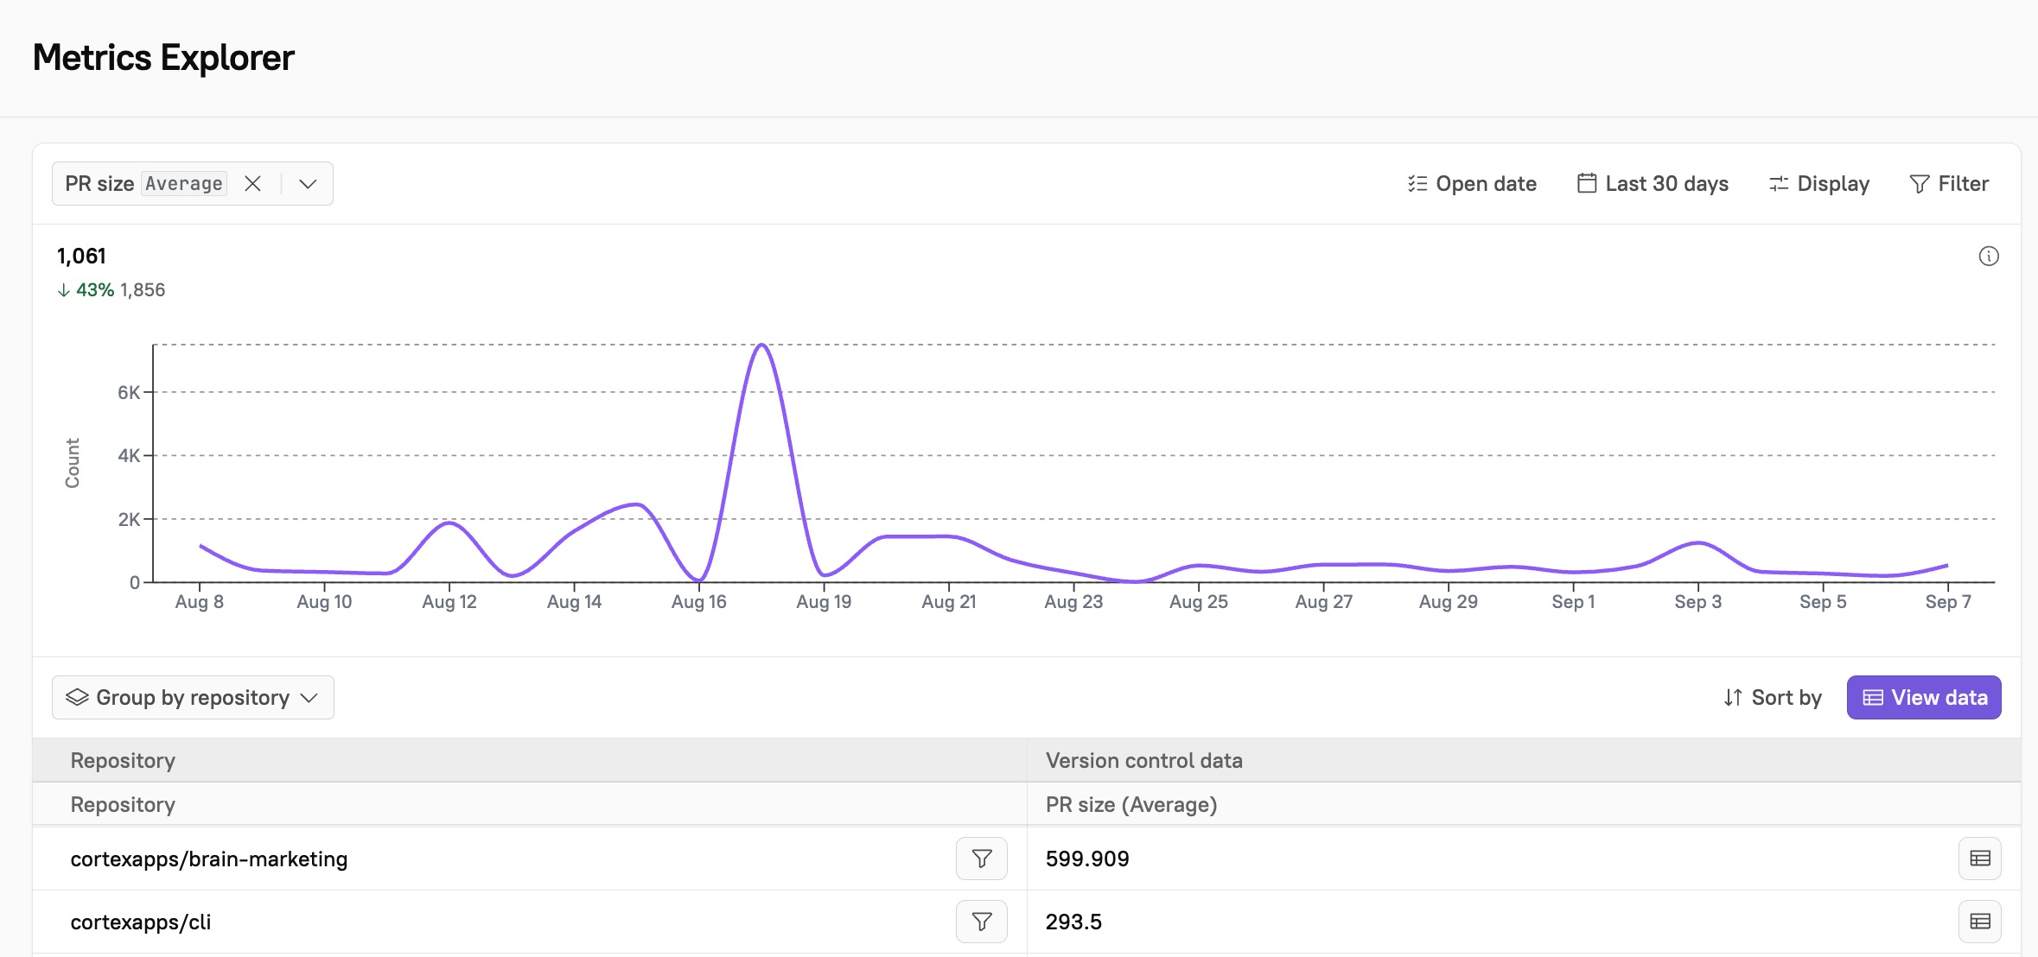Viewport: 2038px width, 957px height.
Task: Click the filter icon next to cortexapps/brain-marketing
Action: click(x=982, y=859)
